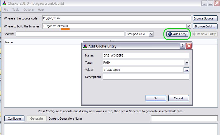Open the File menu
This screenshot has width=220, height=135.
[x=6, y=10]
